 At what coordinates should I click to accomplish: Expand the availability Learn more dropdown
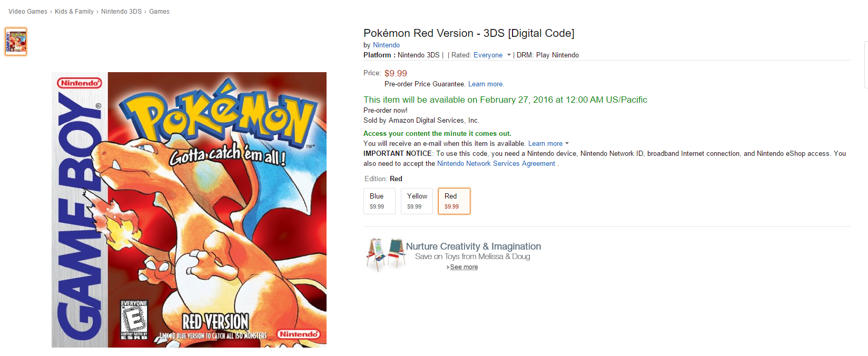(567, 143)
